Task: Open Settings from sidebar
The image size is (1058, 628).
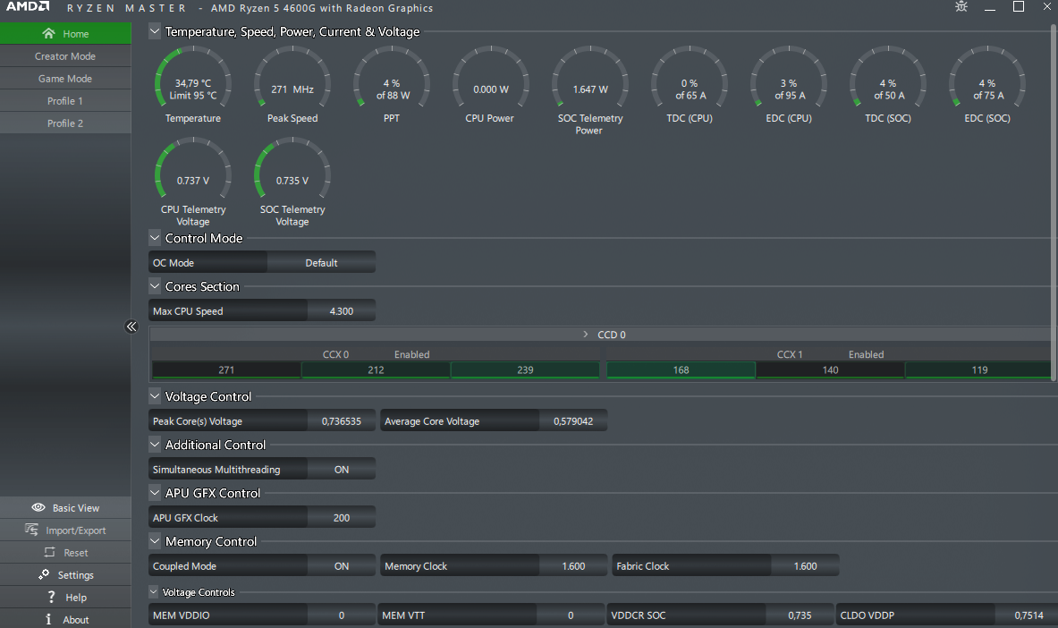Action: [x=65, y=574]
